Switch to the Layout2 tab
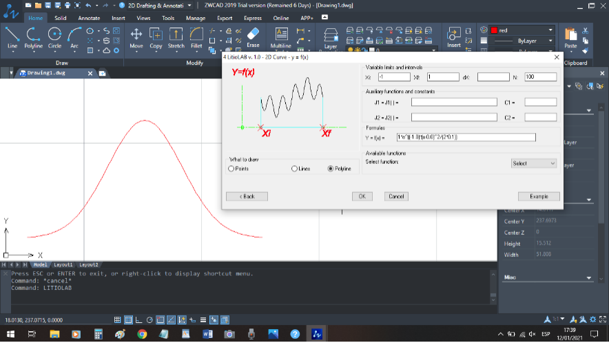Image resolution: width=609 pixels, height=343 pixels. coord(89,264)
